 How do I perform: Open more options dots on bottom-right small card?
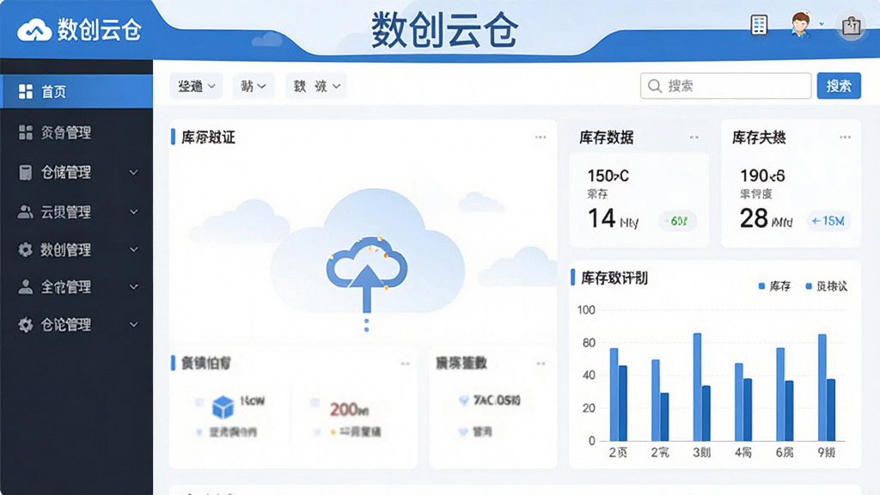tap(541, 364)
